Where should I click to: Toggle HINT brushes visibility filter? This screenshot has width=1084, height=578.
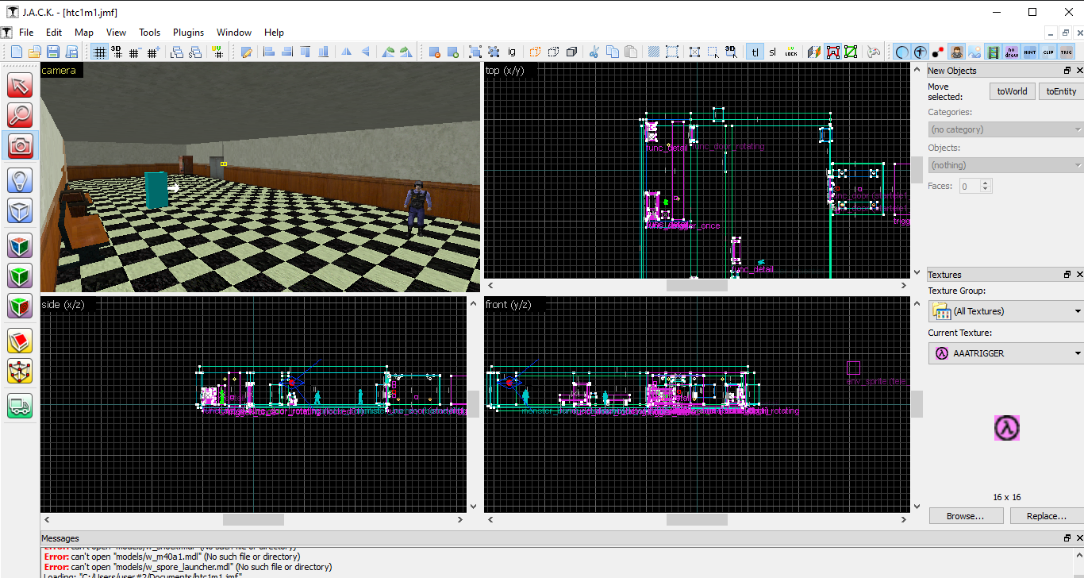click(1030, 52)
